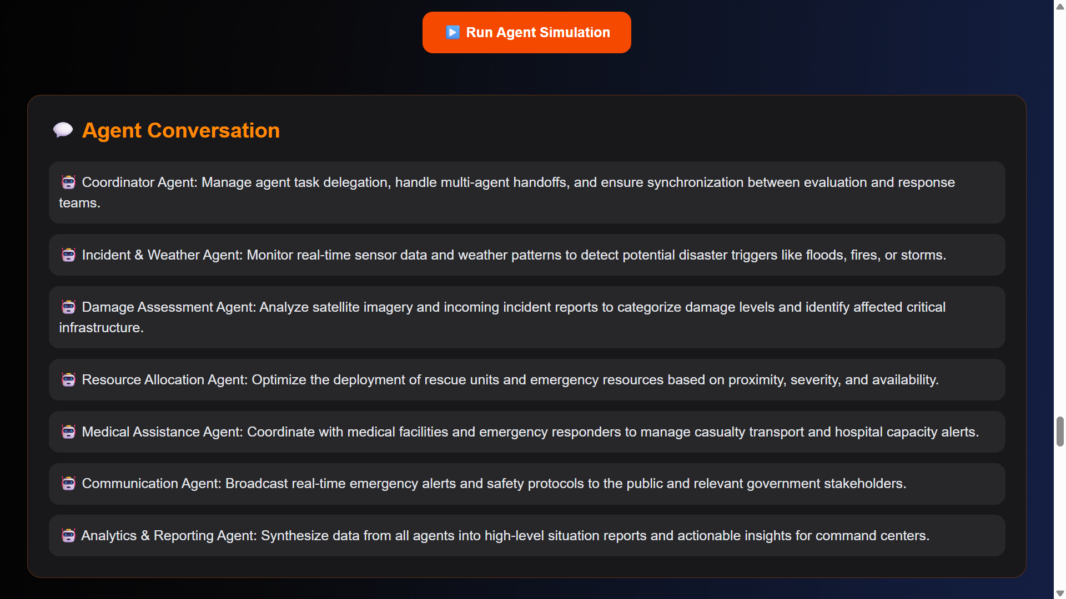The image size is (1066, 599).
Task: Select the Analytics & Reporting Agent message
Action: point(526,536)
